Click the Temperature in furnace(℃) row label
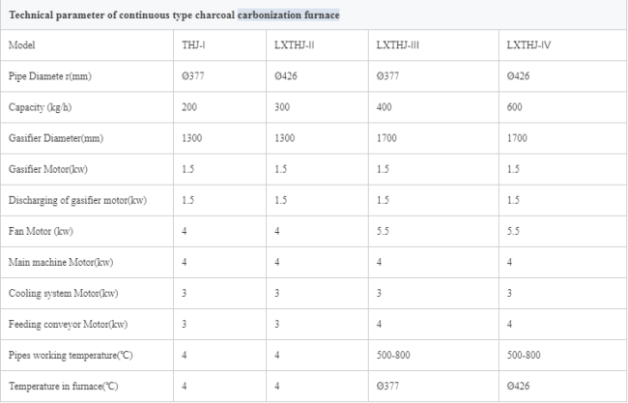The height and width of the screenshot is (403, 628). click(x=64, y=387)
